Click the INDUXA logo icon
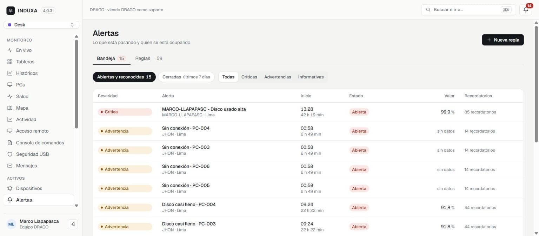 tap(11, 11)
